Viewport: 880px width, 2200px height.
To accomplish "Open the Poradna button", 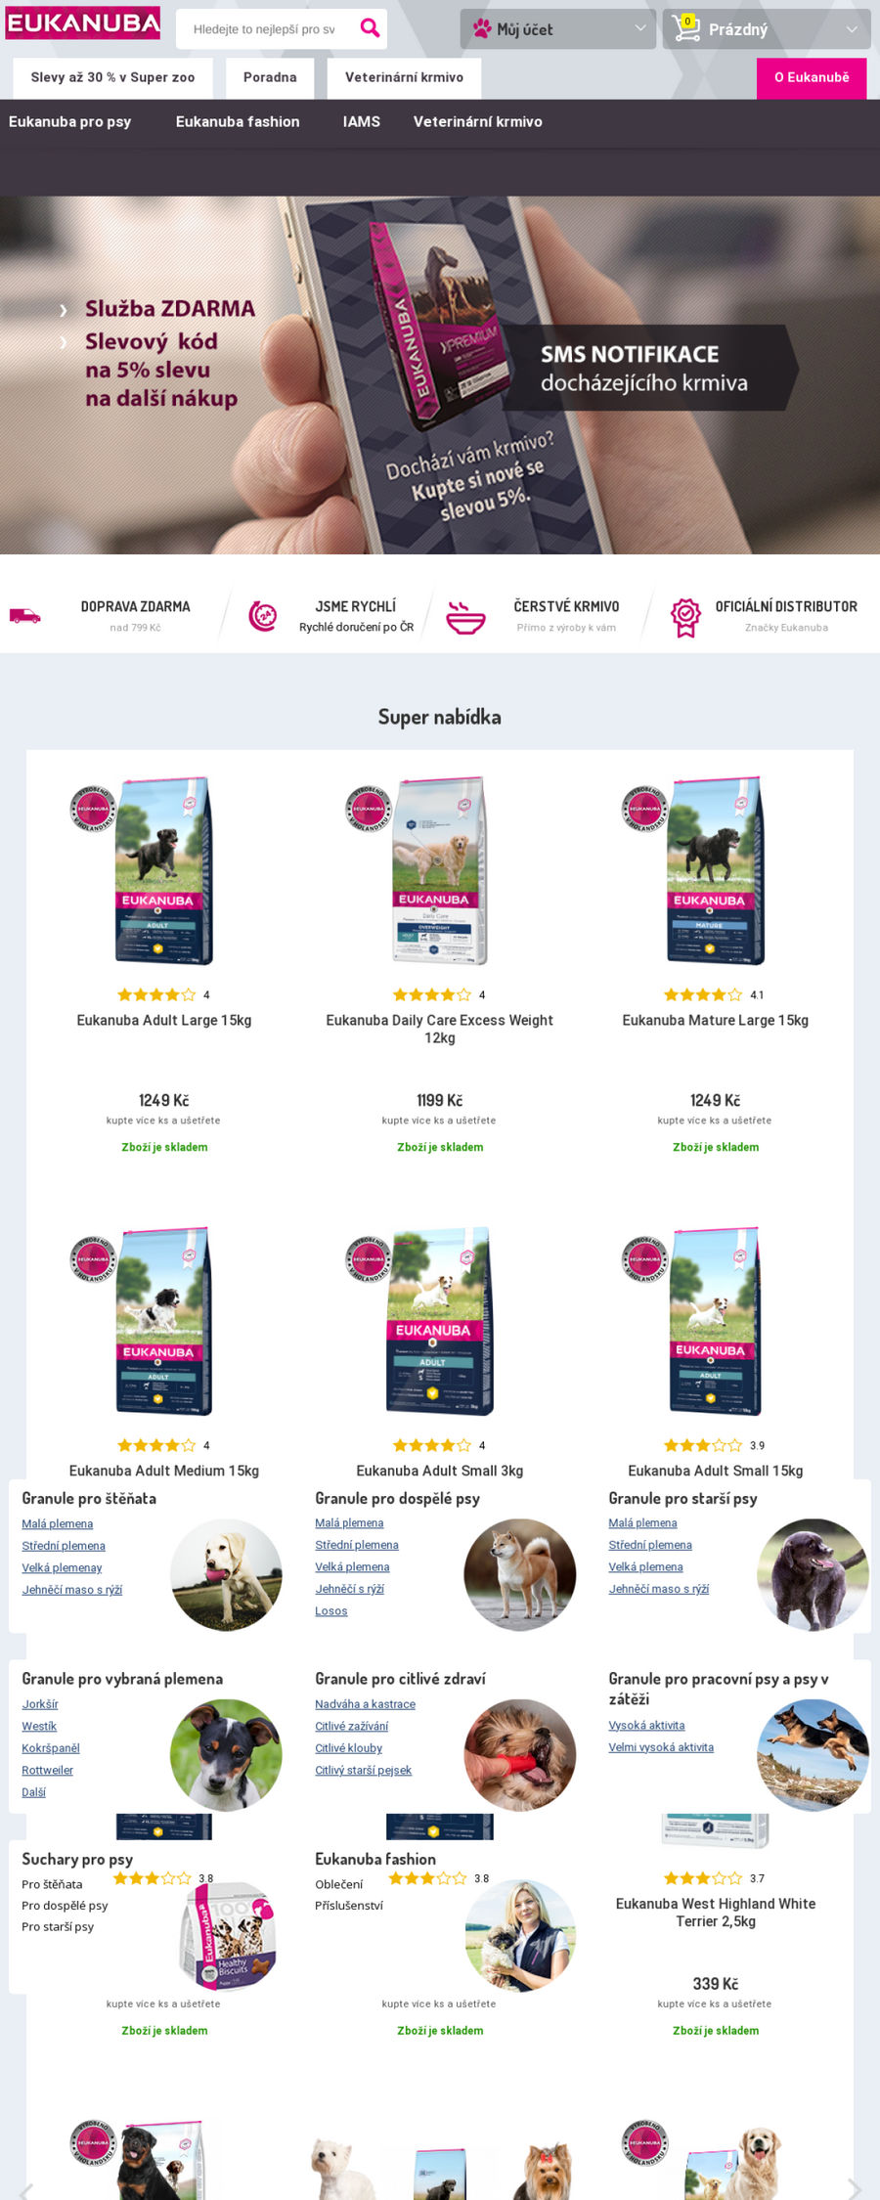I will (x=270, y=78).
